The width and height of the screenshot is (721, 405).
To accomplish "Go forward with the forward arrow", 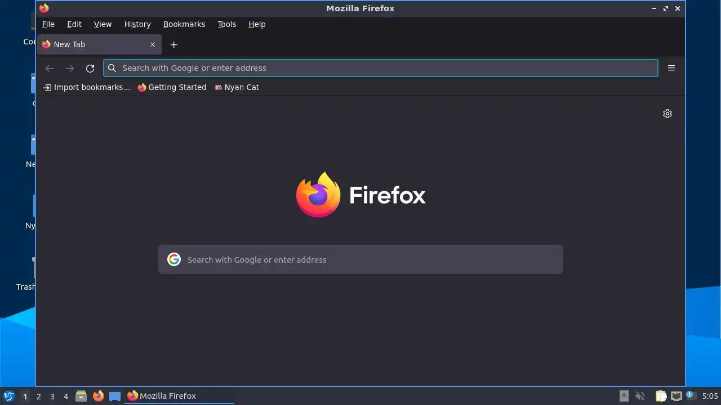I will [x=70, y=68].
